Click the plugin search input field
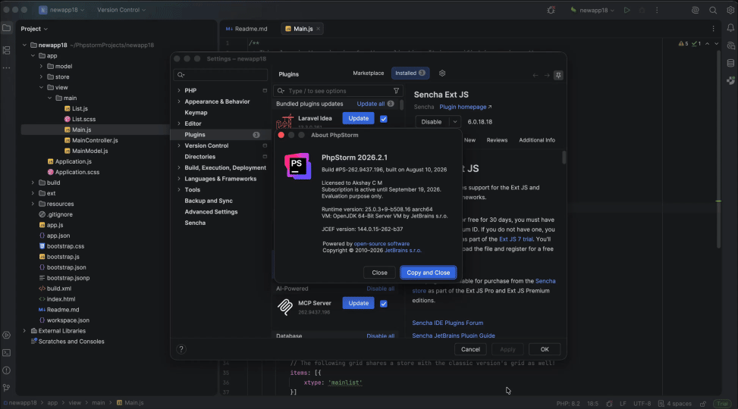This screenshot has height=409, width=738. (x=338, y=91)
